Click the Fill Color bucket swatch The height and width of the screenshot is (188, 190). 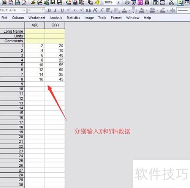coord(142,10)
